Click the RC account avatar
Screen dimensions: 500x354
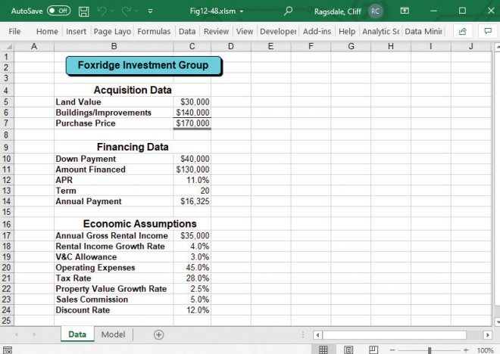click(x=375, y=11)
